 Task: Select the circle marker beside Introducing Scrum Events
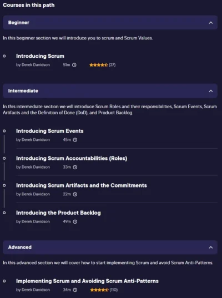click(4, 131)
